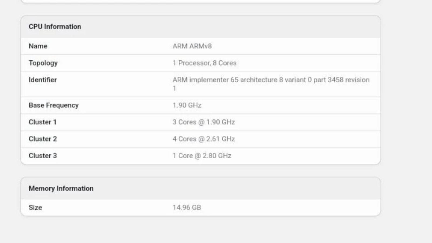Select the '3 Cores @ 1.90 GHz' value
The height and width of the screenshot is (243, 432).
204,122
